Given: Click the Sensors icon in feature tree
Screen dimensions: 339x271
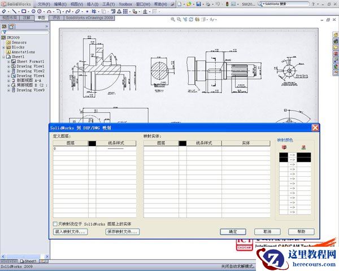Looking at the screenshot, I should (x=8, y=42).
